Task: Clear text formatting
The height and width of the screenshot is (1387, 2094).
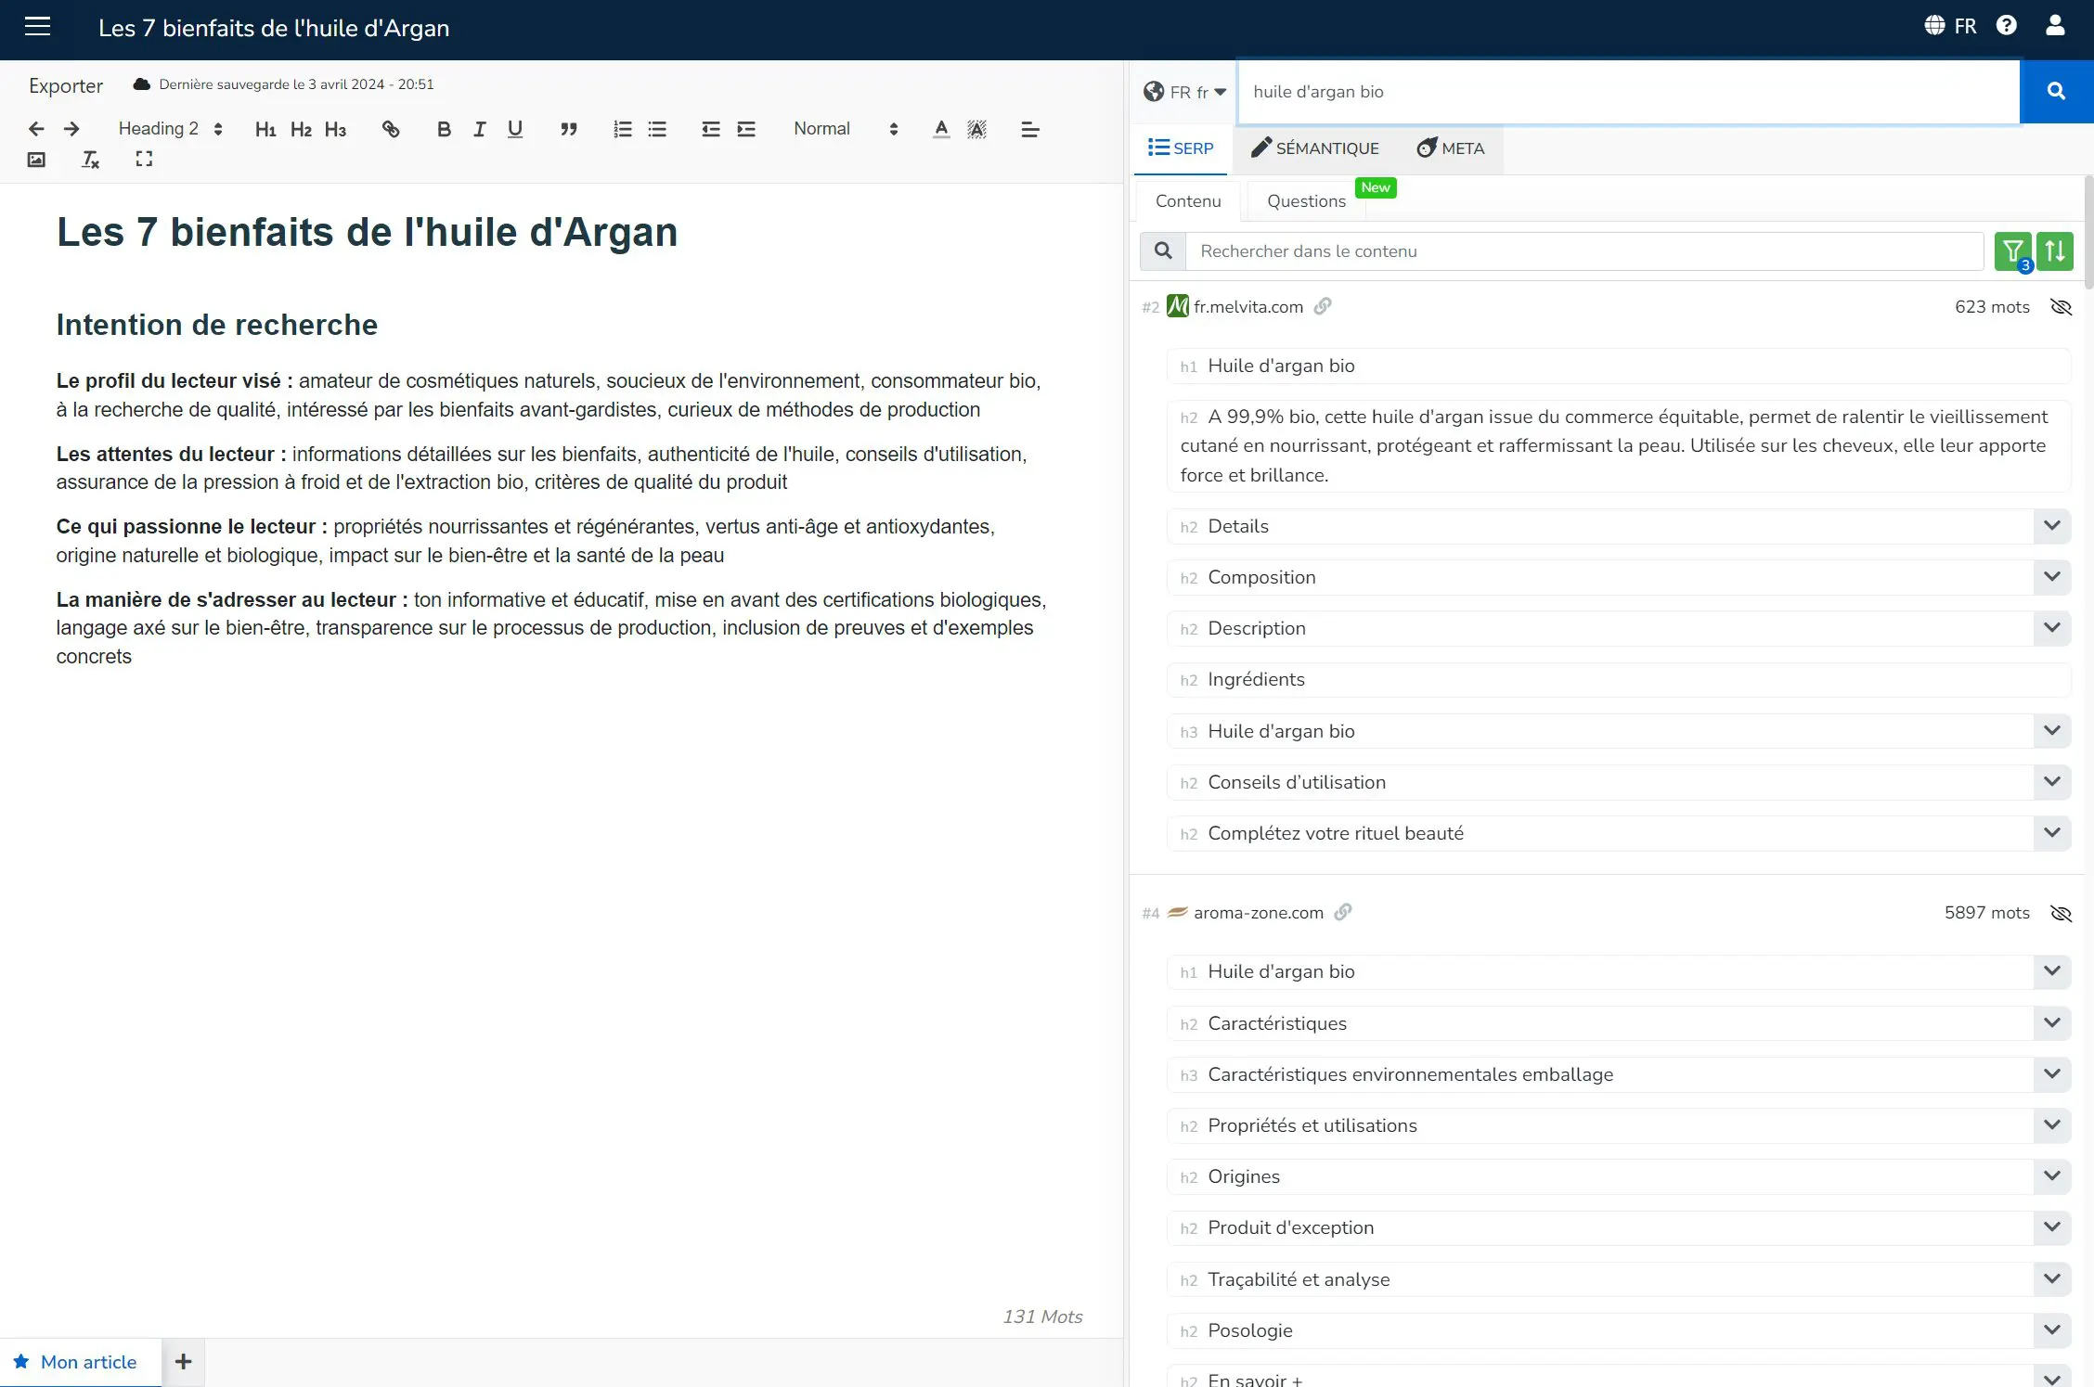Action: [90, 160]
